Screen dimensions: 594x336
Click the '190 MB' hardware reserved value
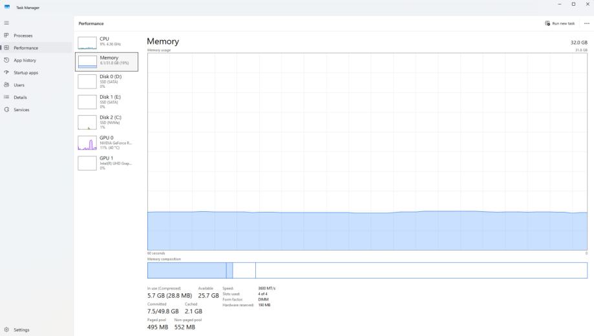point(264,305)
